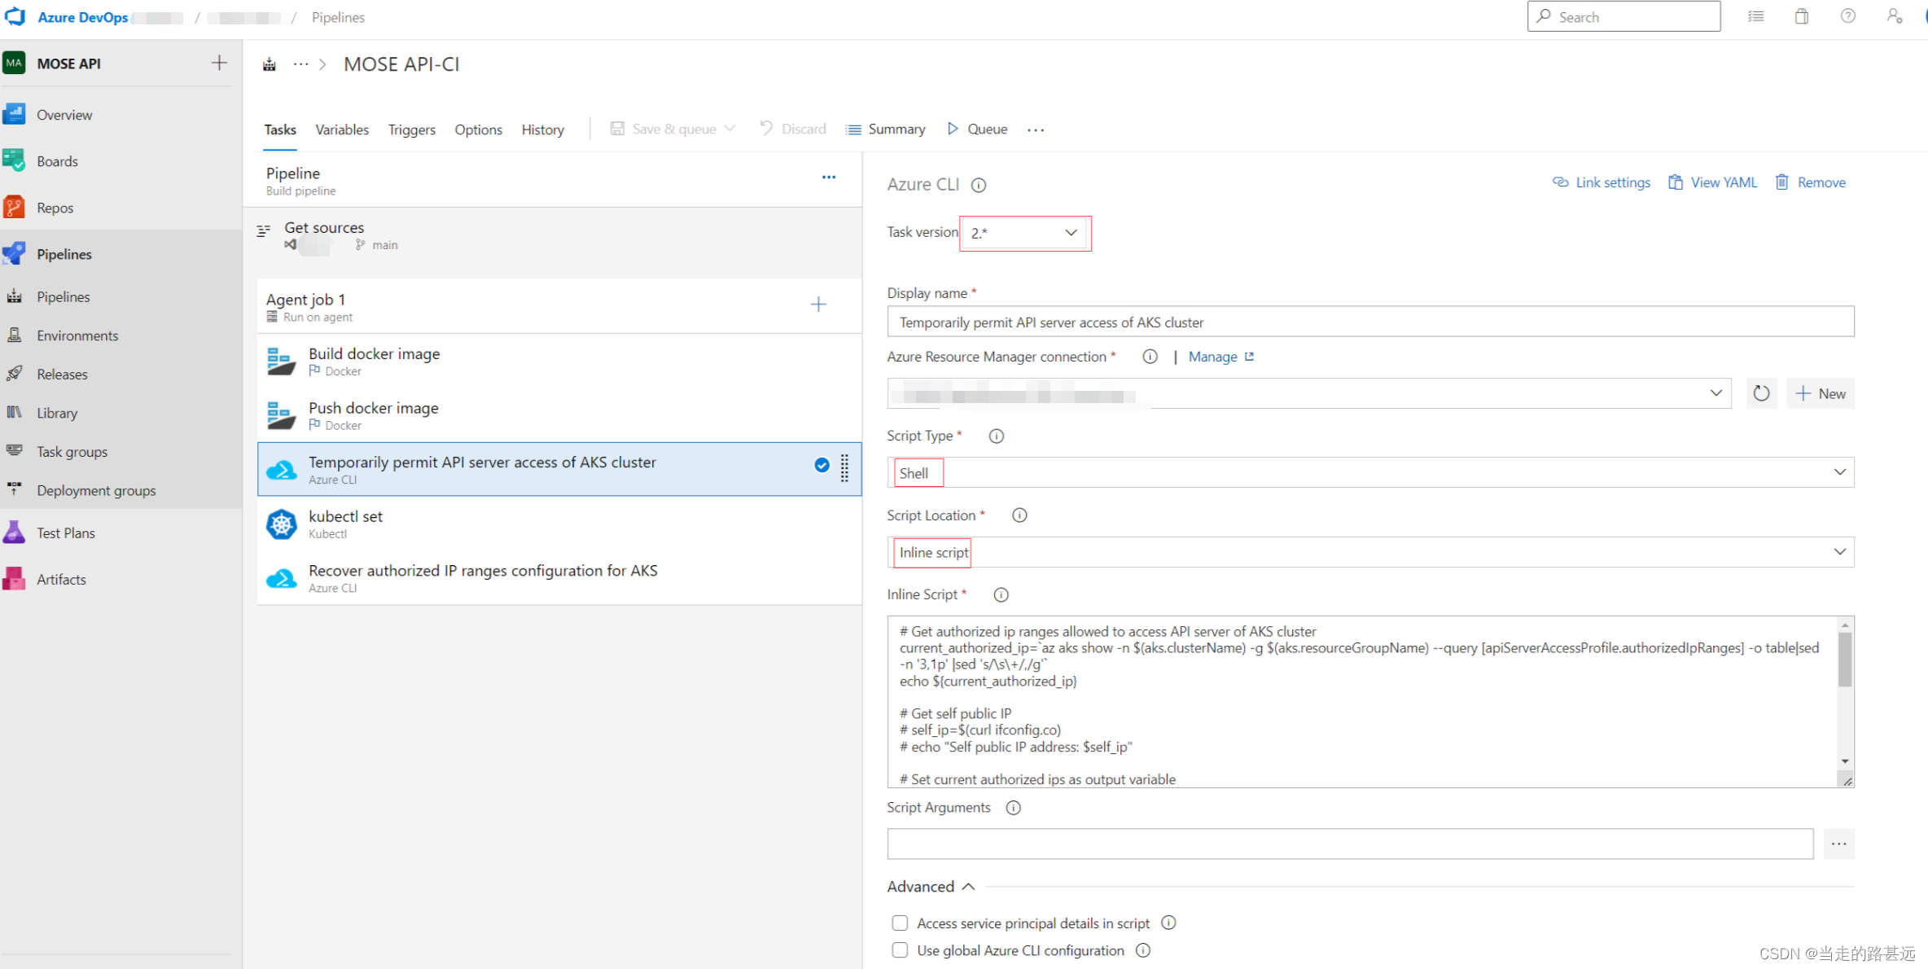Select Releases in the sidebar
This screenshot has height=969, width=1928.
click(62, 374)
